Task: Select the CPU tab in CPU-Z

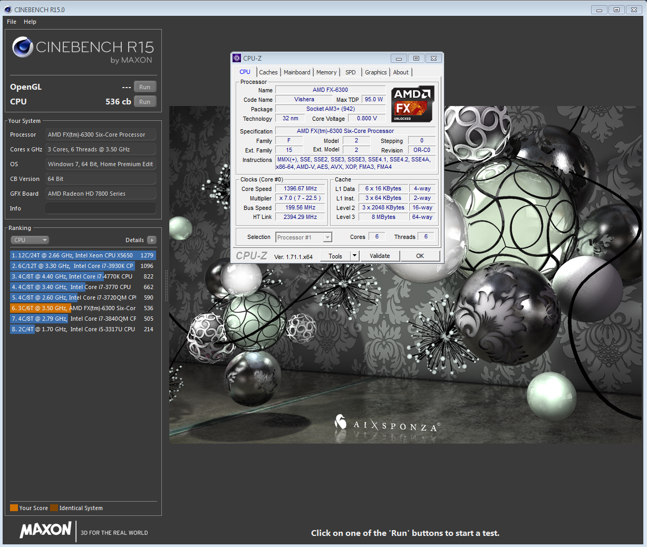Action: click(x=245, y=72)
